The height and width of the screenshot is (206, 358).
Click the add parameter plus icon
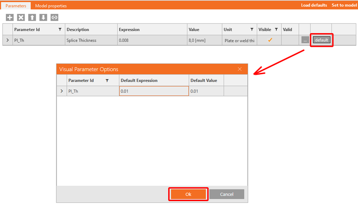coord(9,17)
